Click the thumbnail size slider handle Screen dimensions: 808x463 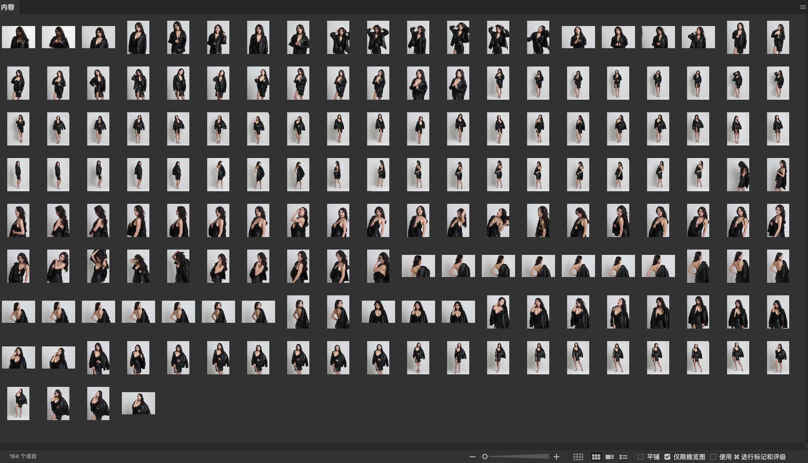click(485, 457)
